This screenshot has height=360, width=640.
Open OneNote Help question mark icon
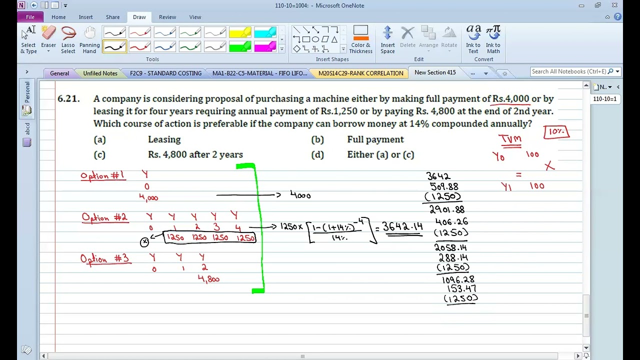click(617, 17)
